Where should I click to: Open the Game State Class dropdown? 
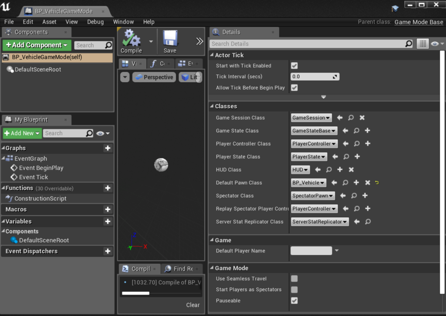(314, 131)
